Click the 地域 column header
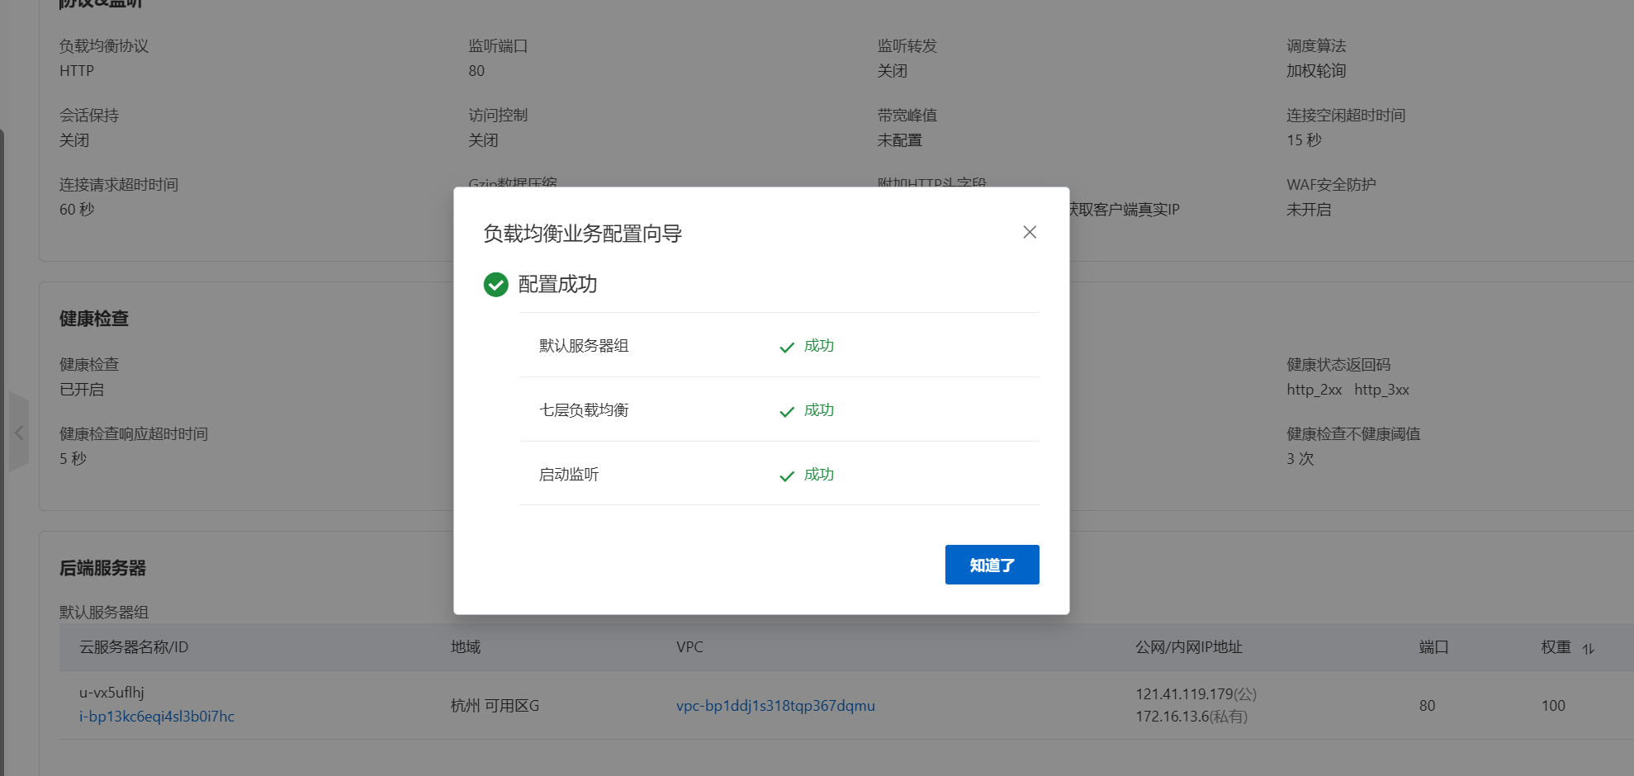This screenshot has width=1634, height=776. click(466, 647)
